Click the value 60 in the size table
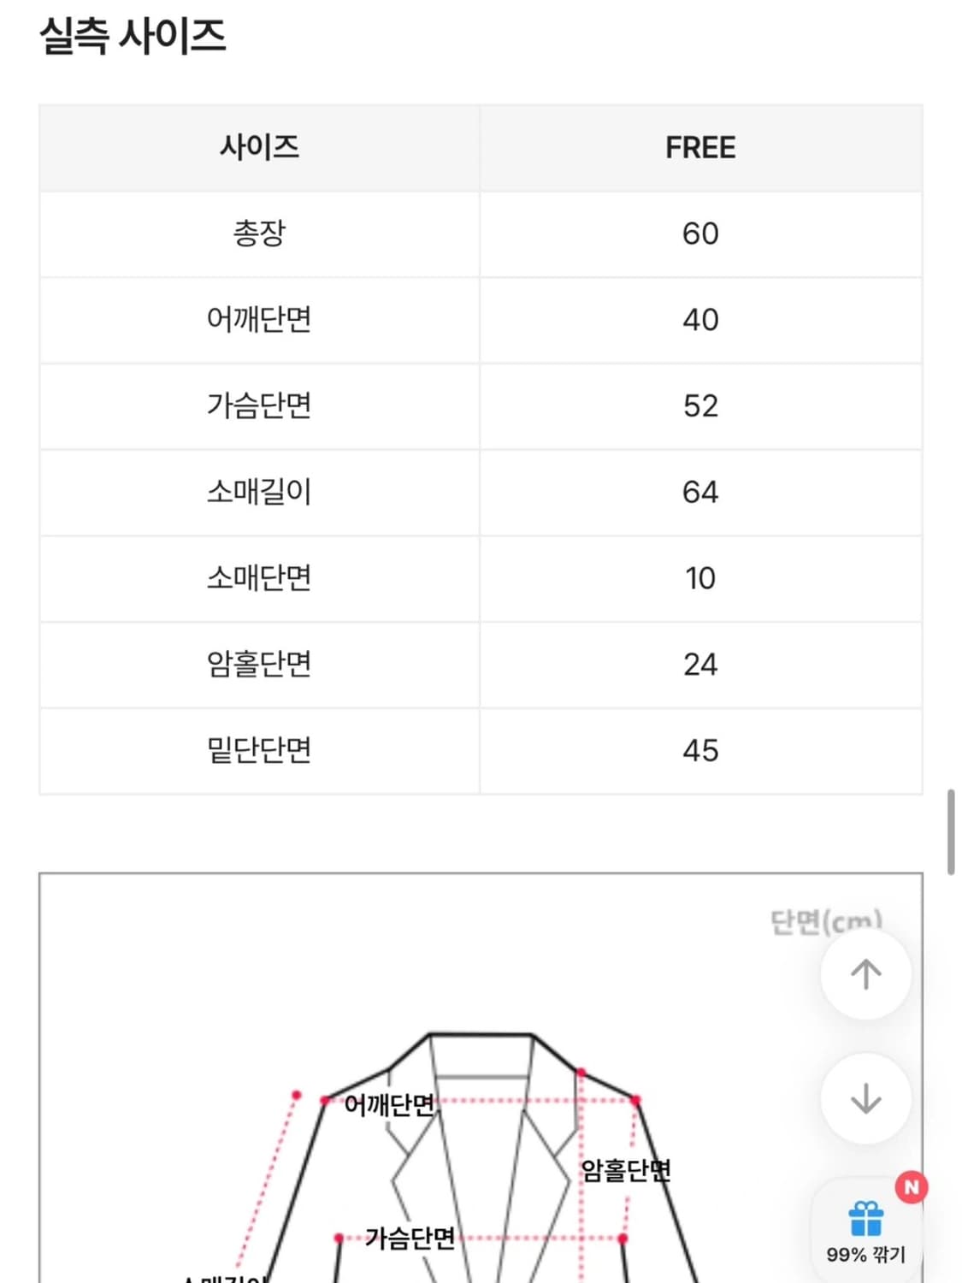Screen dimensions: 962x1283 [701, 234]
